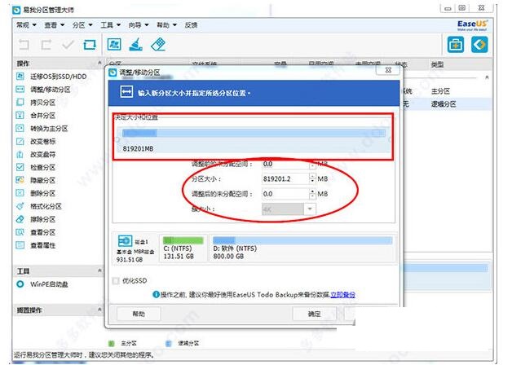Image resolution: width=512 pixels, height=365 pixels.
Task: Open the 分区 menu
Action: coord(82,24)
